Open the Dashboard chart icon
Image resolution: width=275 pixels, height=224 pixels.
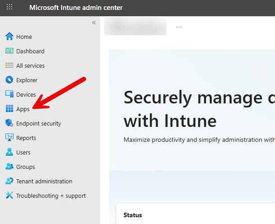click(x=9, y=51)
